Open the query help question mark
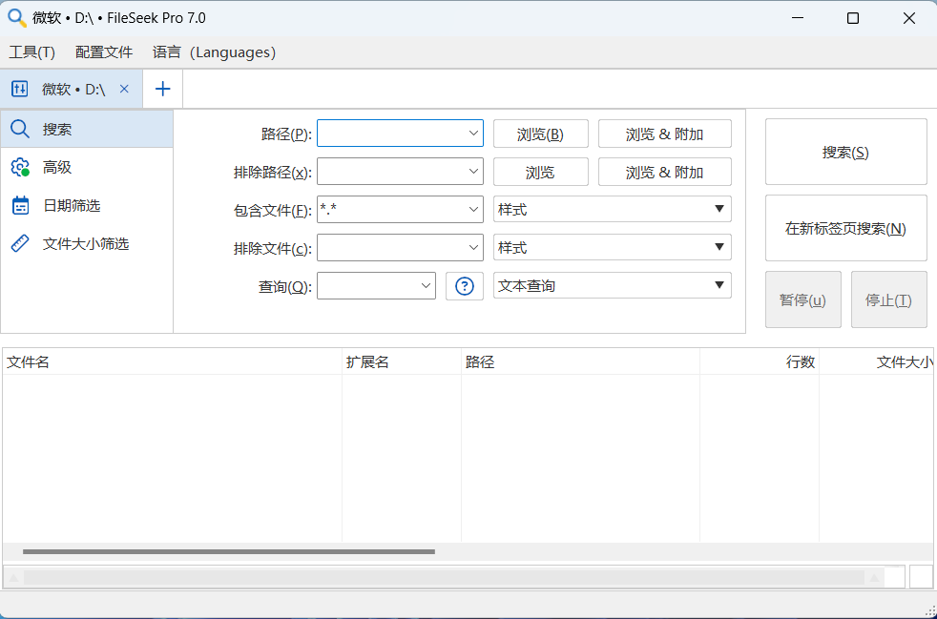The height and width of the screenshot is (619, 937). 465,286
